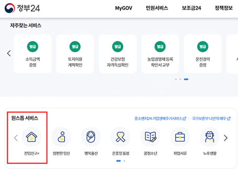The image size is (238, 174).
Task: Open the 농업경영체 등록 확인서 교부 card
Action: click(x=160, y=54)
